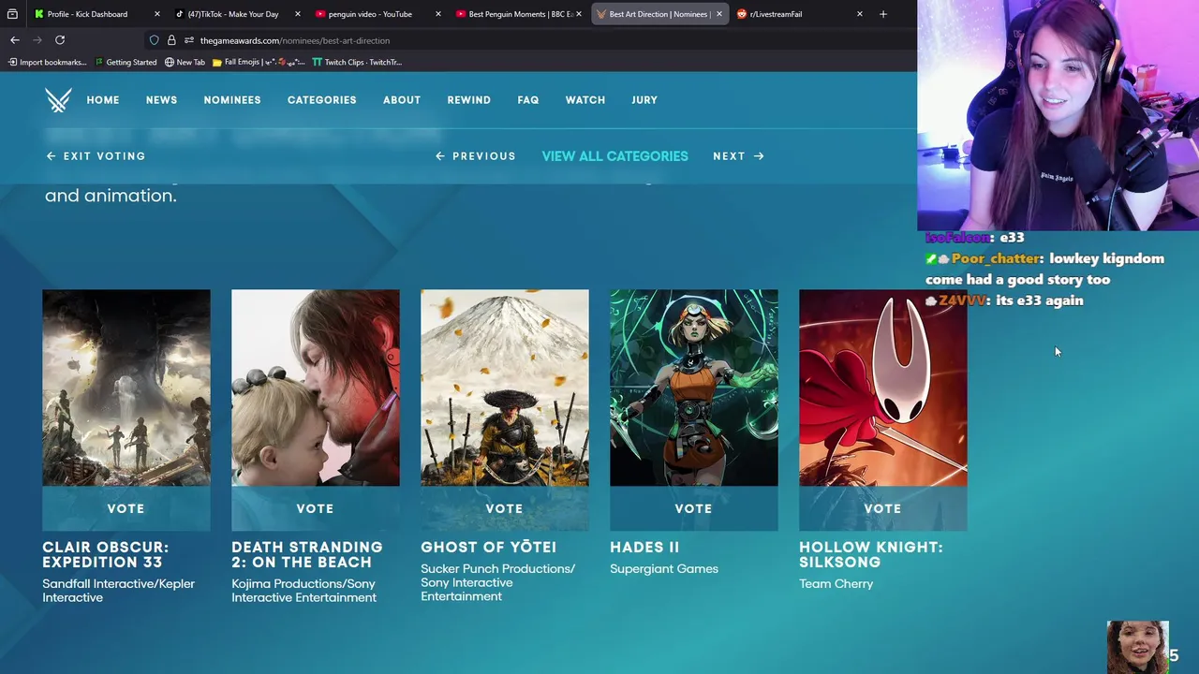Image resolution: width=1199 pixels, height=674 pixels.
Task: Open NOMINEES in site navigation
Action: (x=232, y=100)
